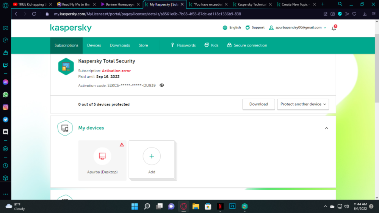Change language from English
379x213 pixels.
click(232, 28)
